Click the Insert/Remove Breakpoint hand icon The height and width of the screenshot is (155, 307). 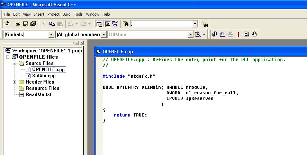coord(254,34)
